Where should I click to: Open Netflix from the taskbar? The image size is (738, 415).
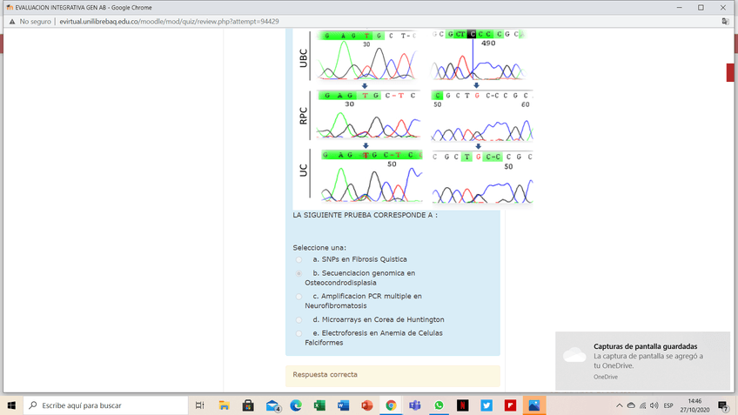click(x=463, y=405)
